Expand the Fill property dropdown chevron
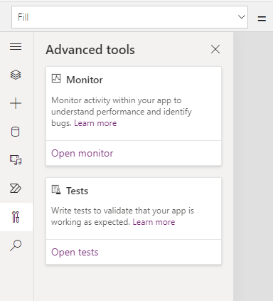The image size is (273, 301). [242, 17]
